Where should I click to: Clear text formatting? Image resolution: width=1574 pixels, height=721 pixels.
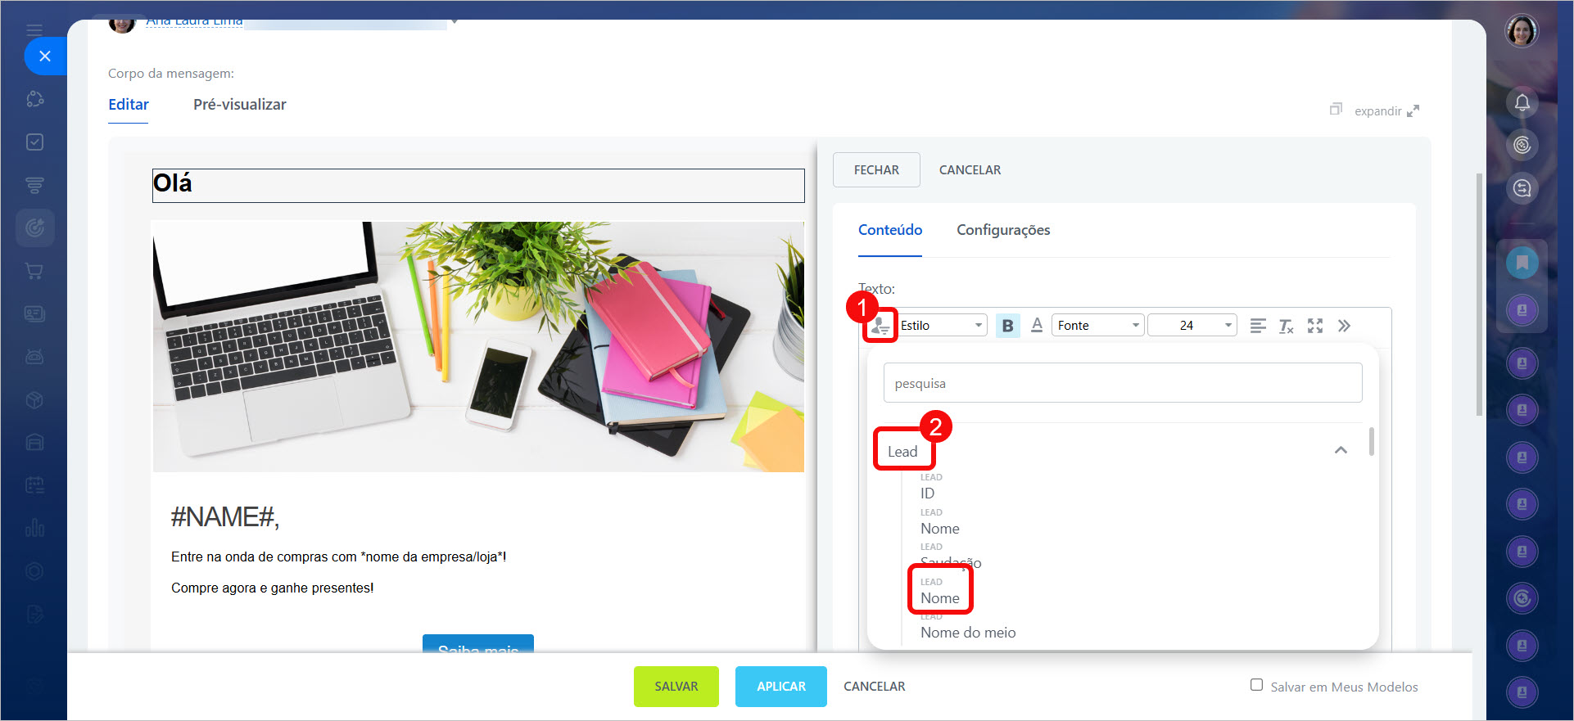point(1287,326)
